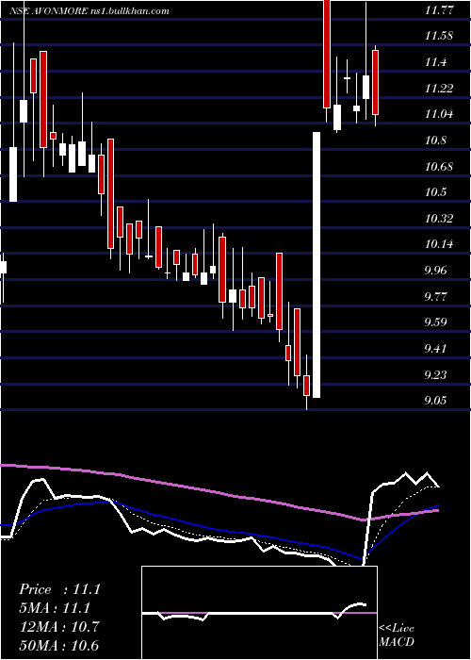The width and height of the screenshot is (471, 660).
Task: Click the 11.04 price axis label
Action: coord(439,114)
